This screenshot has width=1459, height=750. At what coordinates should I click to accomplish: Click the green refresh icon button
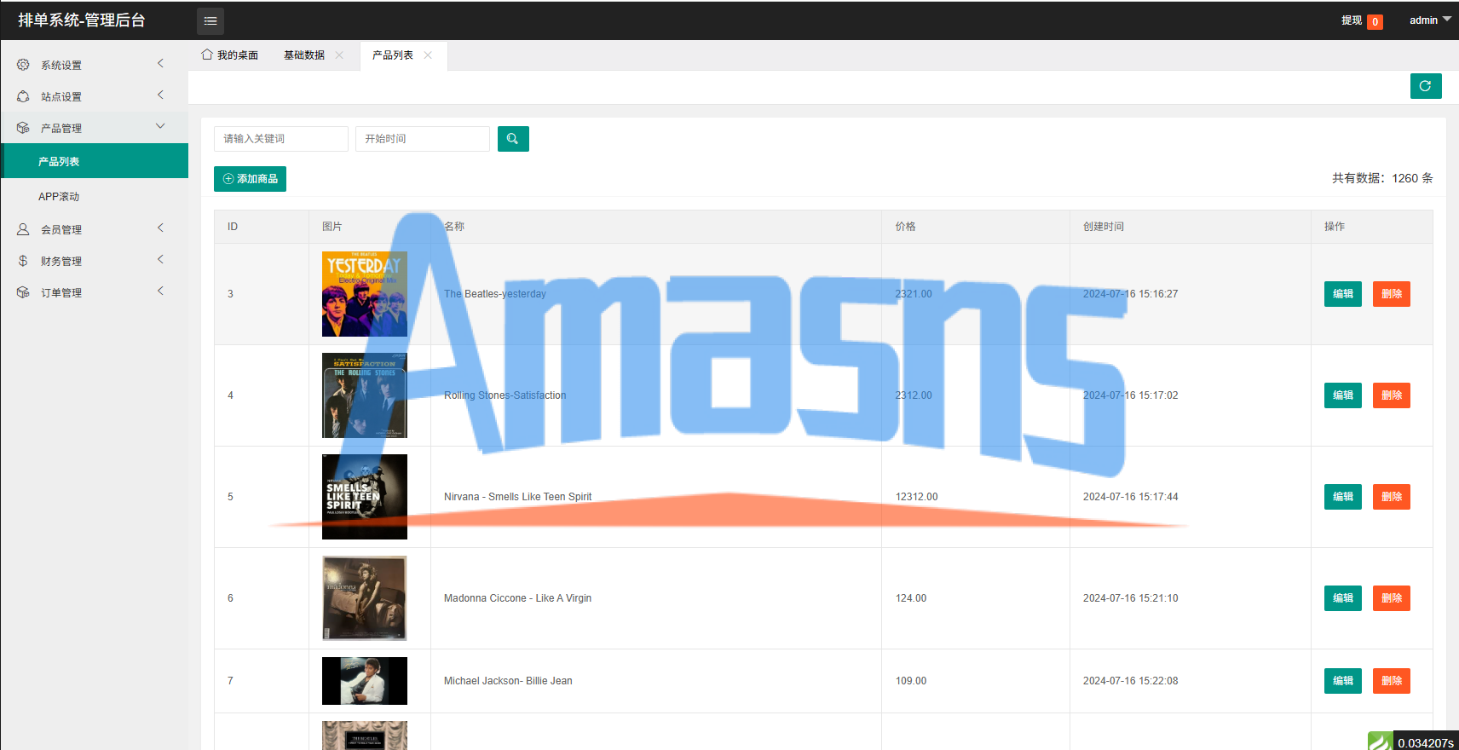1426,86
